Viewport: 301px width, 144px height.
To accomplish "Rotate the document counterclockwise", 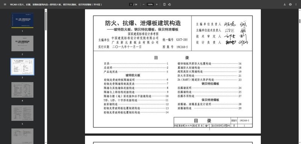I will 170,5.
